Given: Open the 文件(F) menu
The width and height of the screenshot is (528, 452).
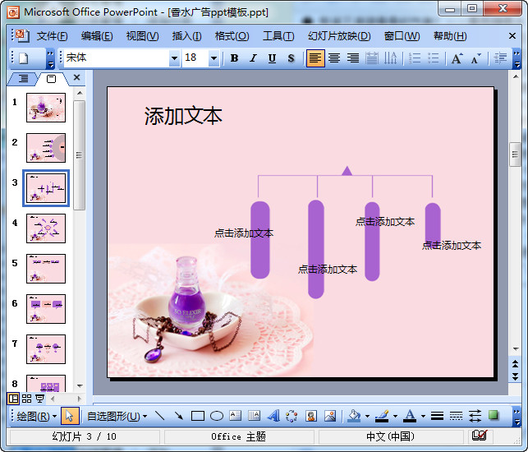Looking at the screenshot, I should [x=52, y=35].
